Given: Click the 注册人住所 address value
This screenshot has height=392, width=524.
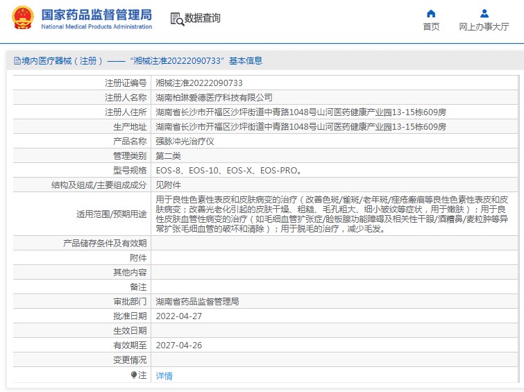Looking at the screenshot, I should (x=301, y=112).
